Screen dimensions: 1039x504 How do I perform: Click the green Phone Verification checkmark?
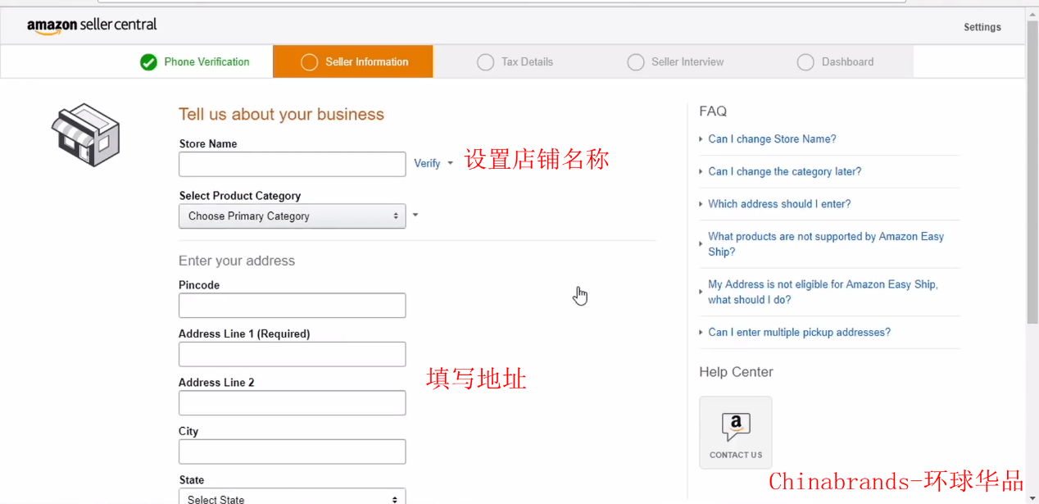(148, 62)
